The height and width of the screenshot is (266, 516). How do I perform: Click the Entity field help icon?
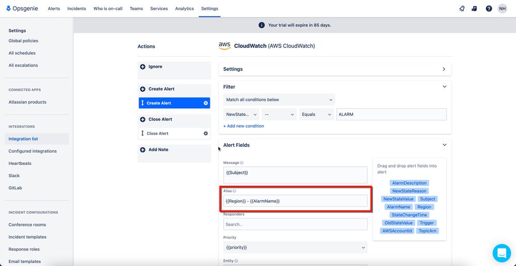[237, 261]
